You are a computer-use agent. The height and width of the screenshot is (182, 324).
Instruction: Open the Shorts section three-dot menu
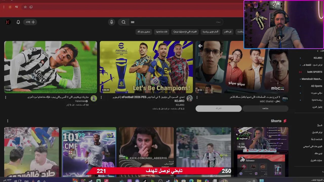tap(8, 121)
